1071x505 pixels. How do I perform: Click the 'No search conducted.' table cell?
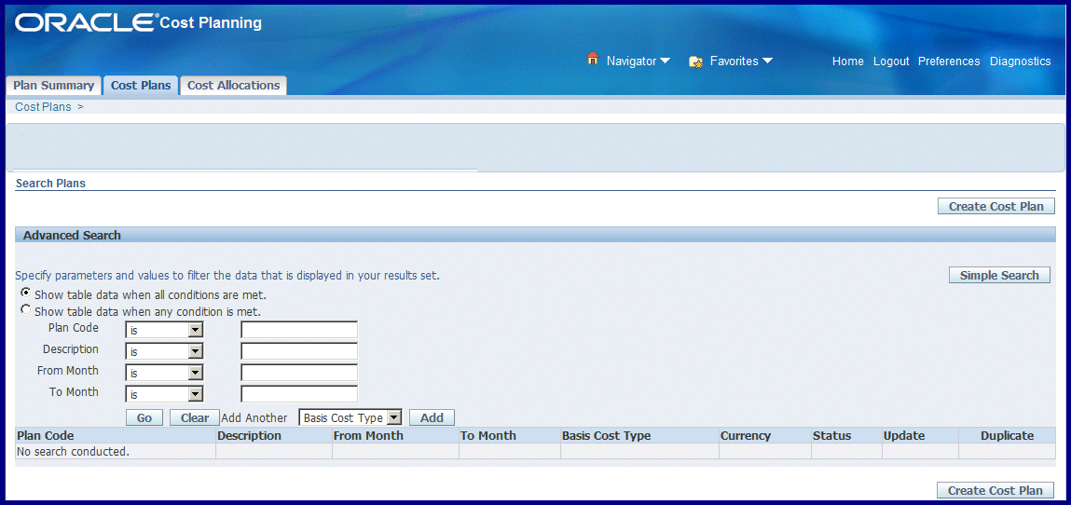(115, 451)
